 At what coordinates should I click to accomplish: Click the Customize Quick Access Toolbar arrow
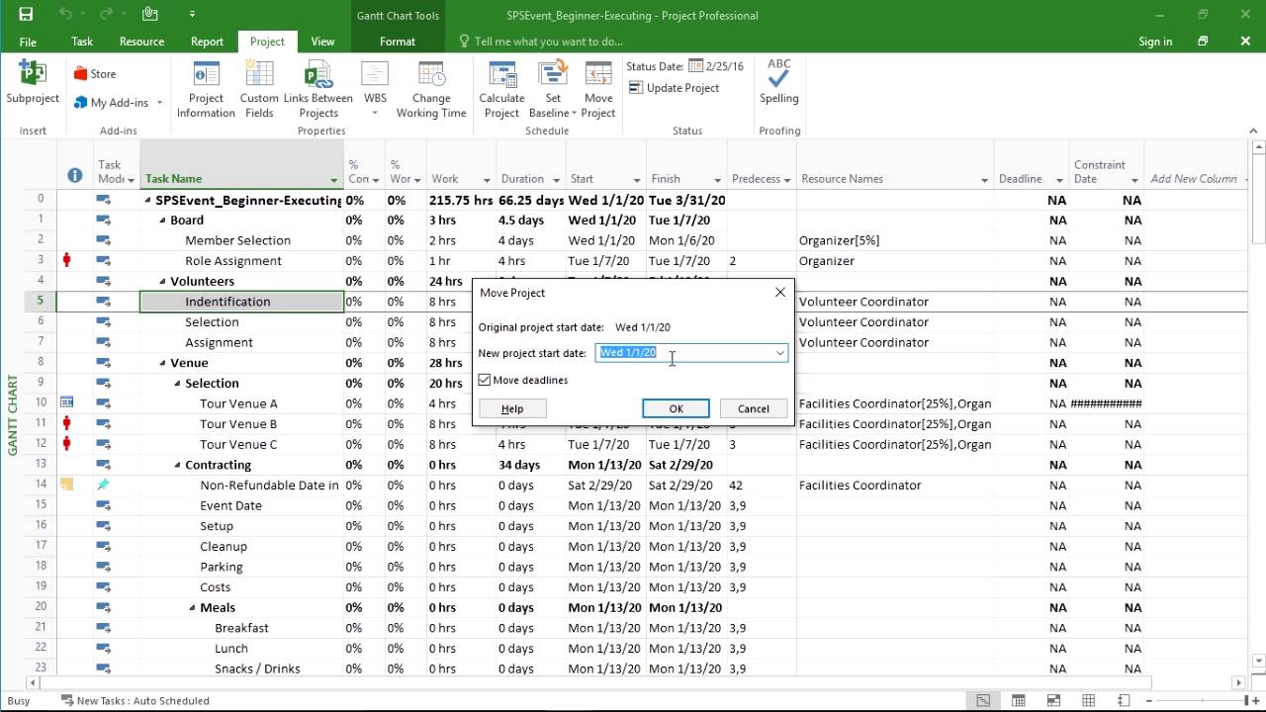tap(192, 15)
